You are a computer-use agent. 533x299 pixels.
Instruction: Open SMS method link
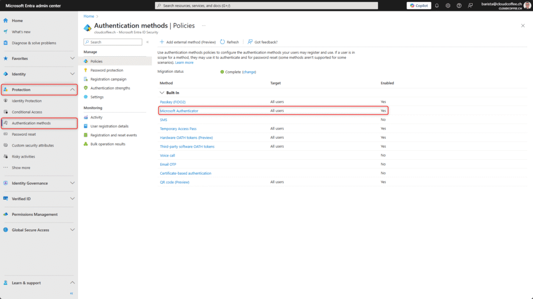[163, 120]
